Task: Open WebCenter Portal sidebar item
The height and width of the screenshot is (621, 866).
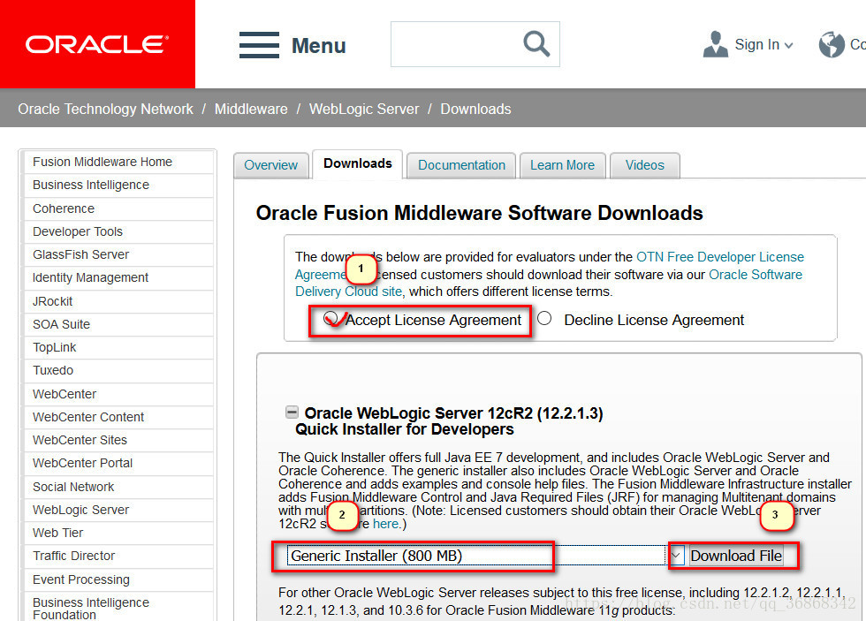Action: tap(118, 463)
